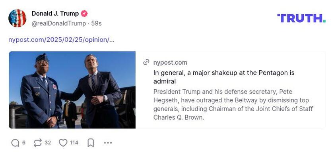This screenshot has width=334, height=161.
Task: Open the three-dot more options menu
Action: coord(108,143)
